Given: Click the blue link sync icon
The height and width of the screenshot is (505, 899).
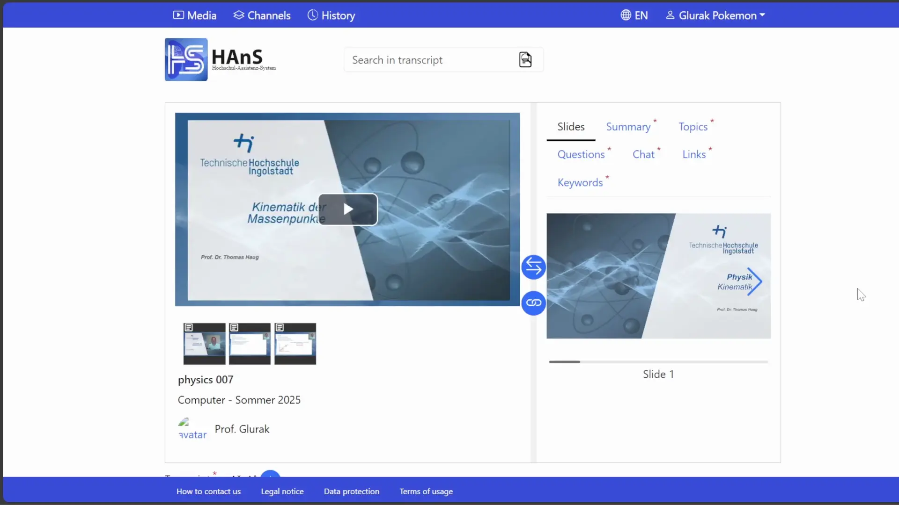Looking at the screenshot, I should pos(533,303).
